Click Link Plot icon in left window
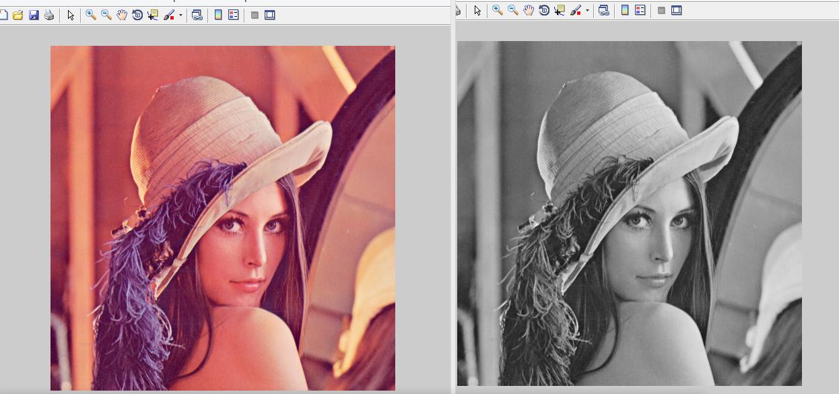839x394 pixels. click(197, 15)
